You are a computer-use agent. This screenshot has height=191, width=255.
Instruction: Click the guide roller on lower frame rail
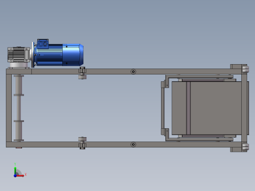tap(82, 143)
